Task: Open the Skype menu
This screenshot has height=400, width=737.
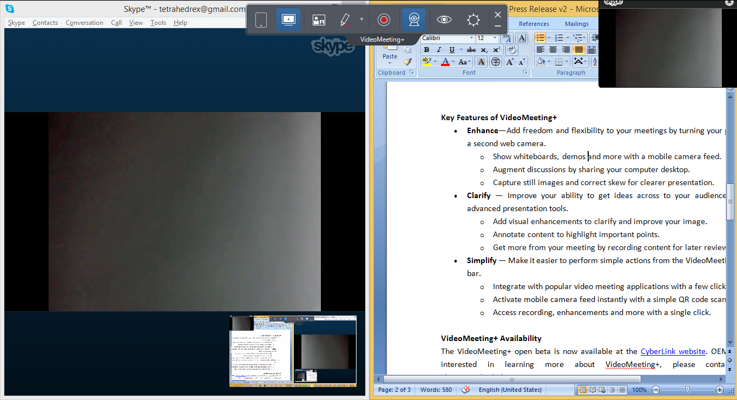Action: [x=16, y=23]
